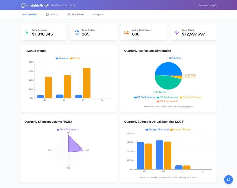
Task: Click the blue box Total Orders icon
Action: [77, 32]
